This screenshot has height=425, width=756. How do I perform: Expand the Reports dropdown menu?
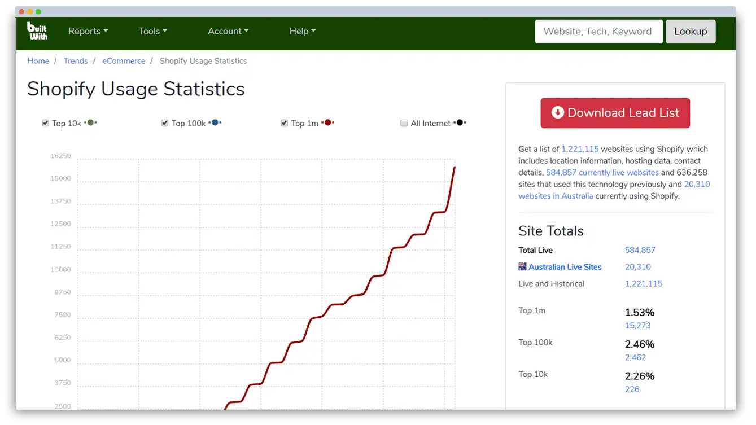tap(88, 31)
